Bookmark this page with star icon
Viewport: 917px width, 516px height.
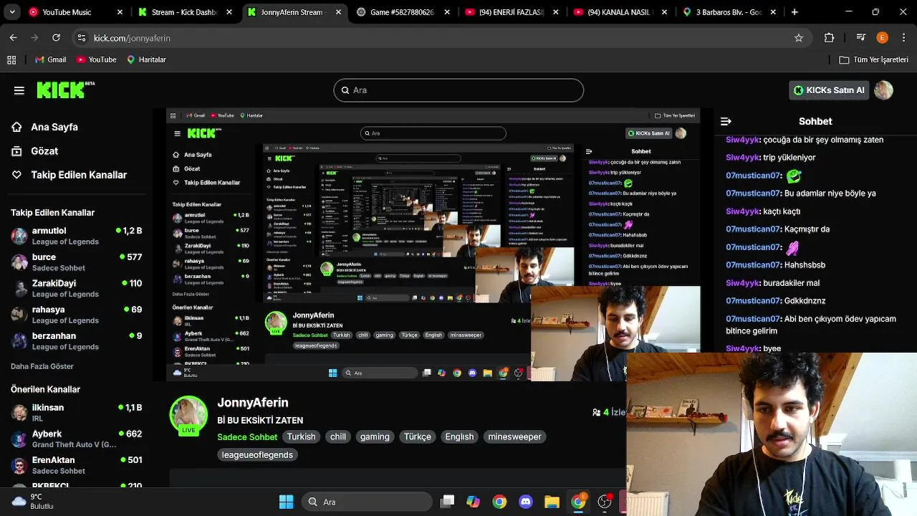click(x=799, y=38)
